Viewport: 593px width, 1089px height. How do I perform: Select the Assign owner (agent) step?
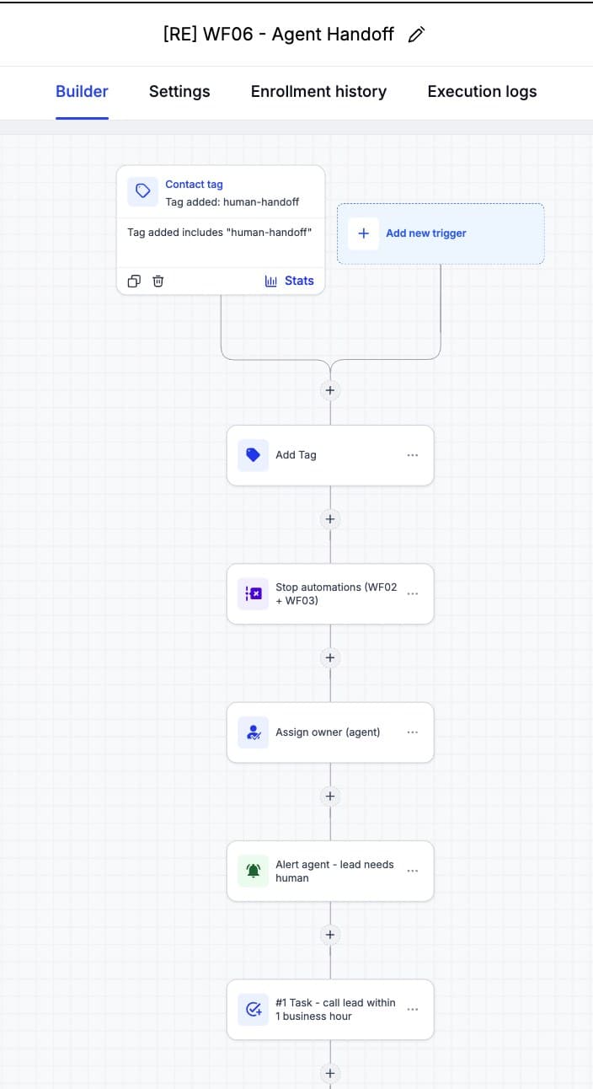point(330,732)
